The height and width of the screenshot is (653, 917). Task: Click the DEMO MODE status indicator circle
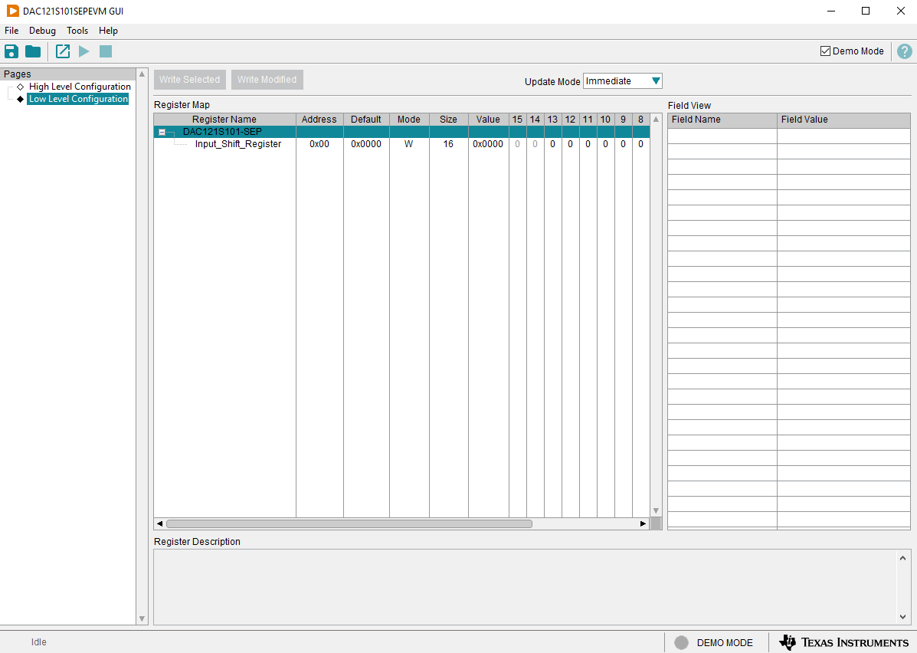tap(681, 642)
